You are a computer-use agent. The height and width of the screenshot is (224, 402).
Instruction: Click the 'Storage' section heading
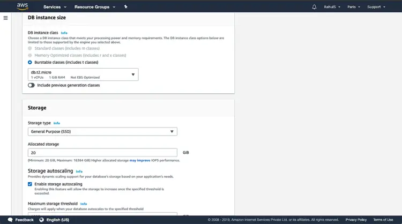[37, 108]
